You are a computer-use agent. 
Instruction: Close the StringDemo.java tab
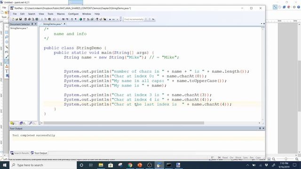point(64,24)
